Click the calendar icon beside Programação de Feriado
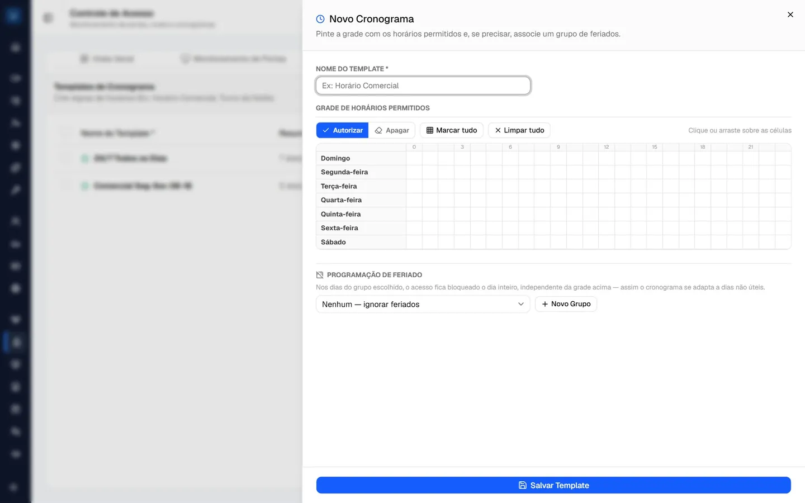This screenshot has width=805, height=503. (320, 275)
